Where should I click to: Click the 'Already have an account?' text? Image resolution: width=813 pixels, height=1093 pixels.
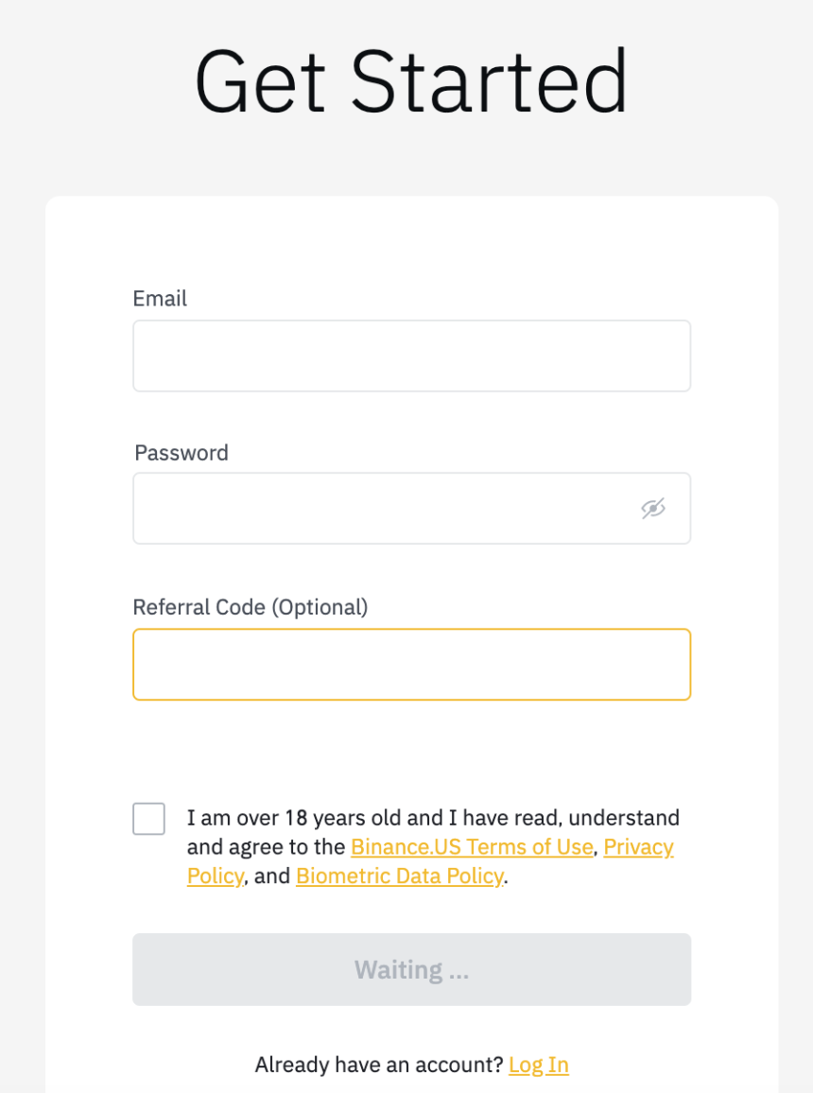coord(379,1066)
